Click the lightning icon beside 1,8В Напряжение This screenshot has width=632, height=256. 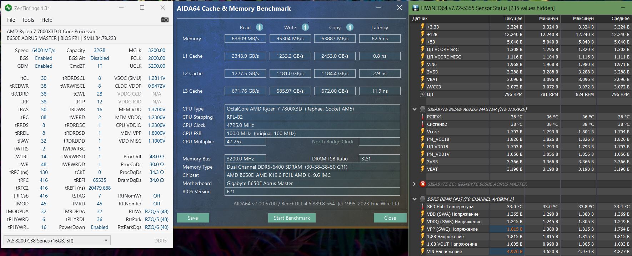coord(423,236)
